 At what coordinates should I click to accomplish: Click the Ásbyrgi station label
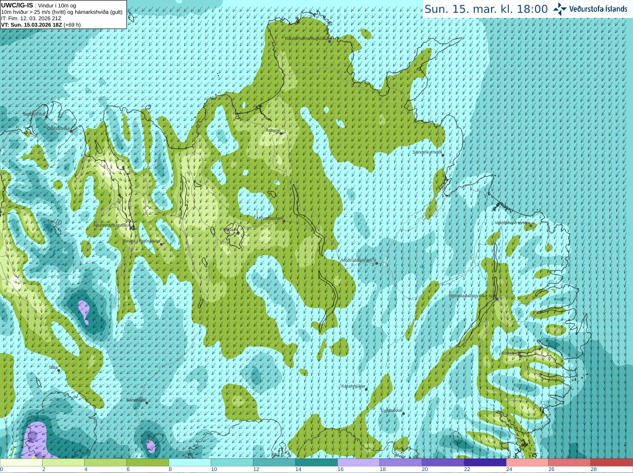[x=273, y=130]
